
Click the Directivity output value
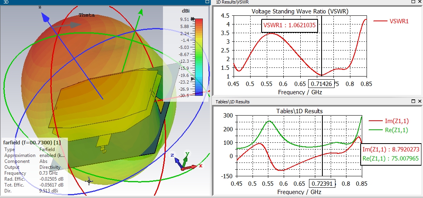click(50, 167)
